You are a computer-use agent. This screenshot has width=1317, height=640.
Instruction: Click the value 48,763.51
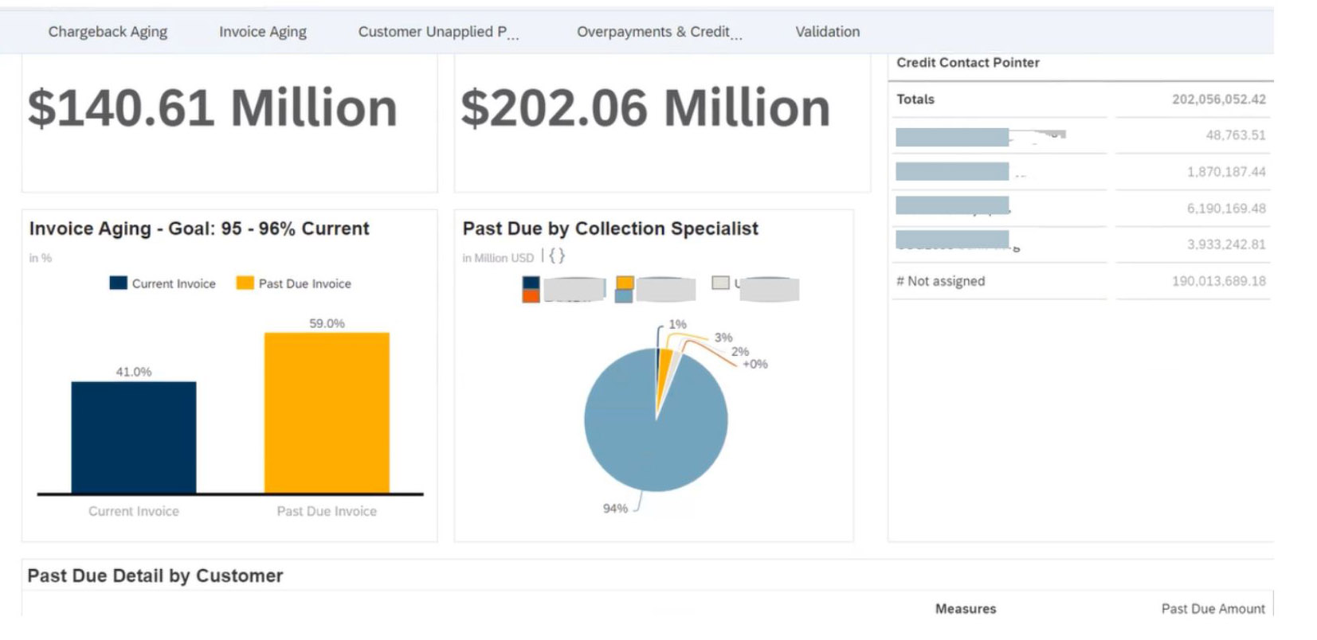pos(1236,135)
